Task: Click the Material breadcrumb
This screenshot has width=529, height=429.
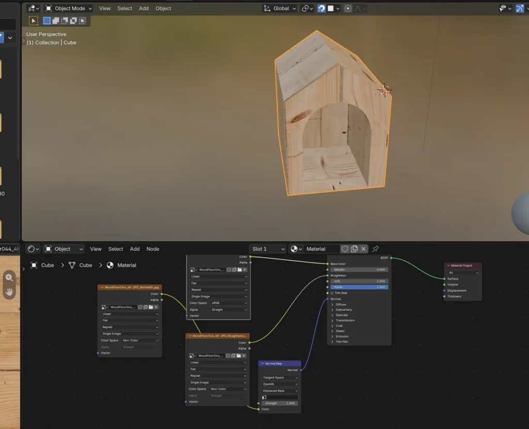Action: (121, 265)
